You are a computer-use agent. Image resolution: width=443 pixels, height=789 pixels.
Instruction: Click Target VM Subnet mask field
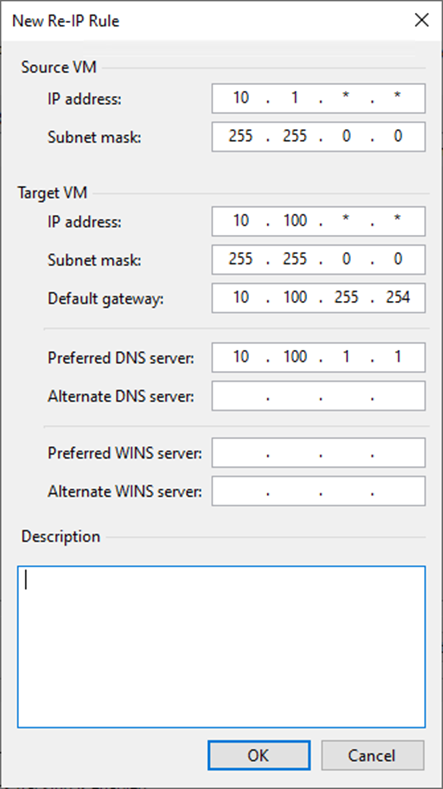coord(318,259)
